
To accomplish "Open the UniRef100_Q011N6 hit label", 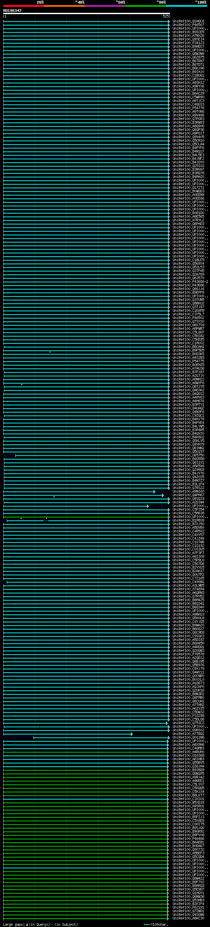I will tap(188, 737).
